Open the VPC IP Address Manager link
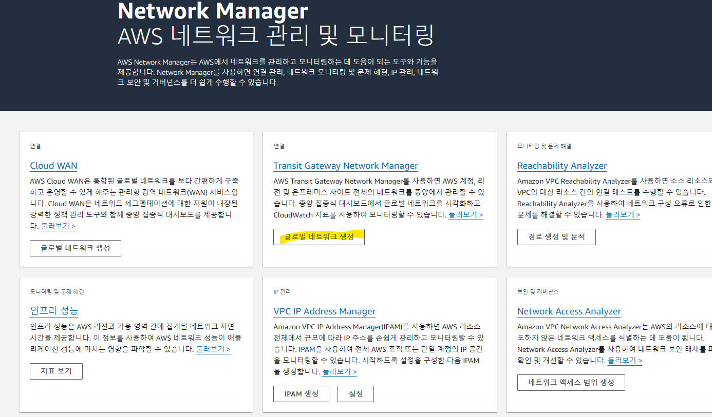712x417 pixels. pos(324,311)
